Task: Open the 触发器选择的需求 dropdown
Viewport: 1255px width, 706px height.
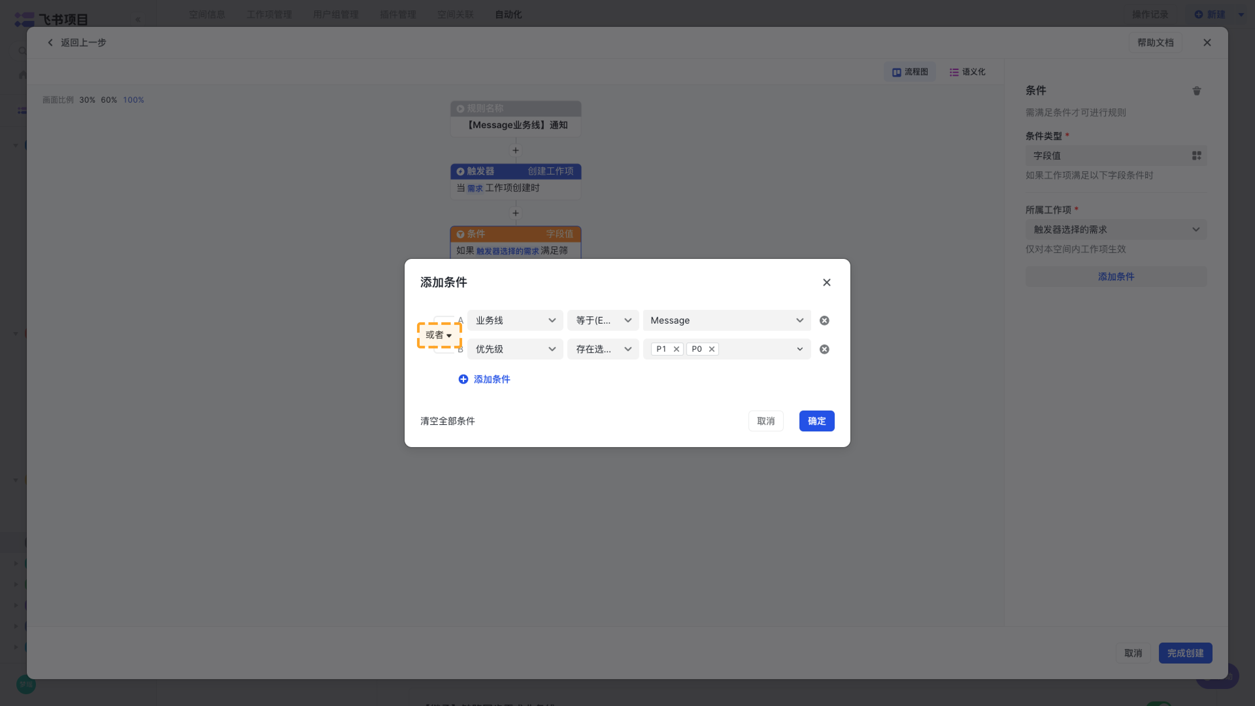Action: (x=1116, y=229)
